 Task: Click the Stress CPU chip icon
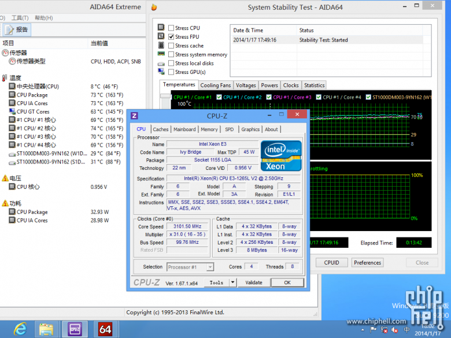pyautogui.click(x=161, y=27)
